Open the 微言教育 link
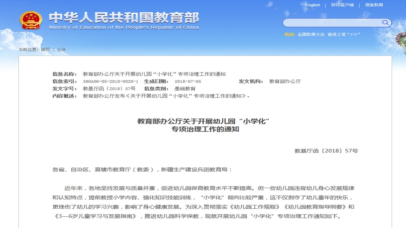Image resolution: width=406 pixels, height=228 pixels. click(x=374, y=5)
